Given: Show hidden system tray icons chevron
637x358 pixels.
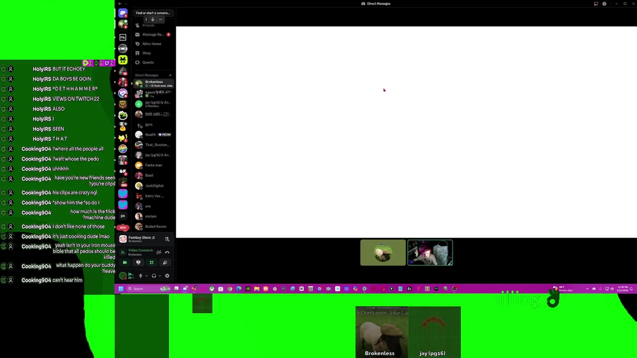Looking at the screenshot, I should pos(587,288).
